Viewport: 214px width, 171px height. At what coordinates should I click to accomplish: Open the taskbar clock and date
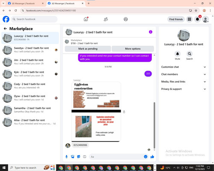pos(199,168)
